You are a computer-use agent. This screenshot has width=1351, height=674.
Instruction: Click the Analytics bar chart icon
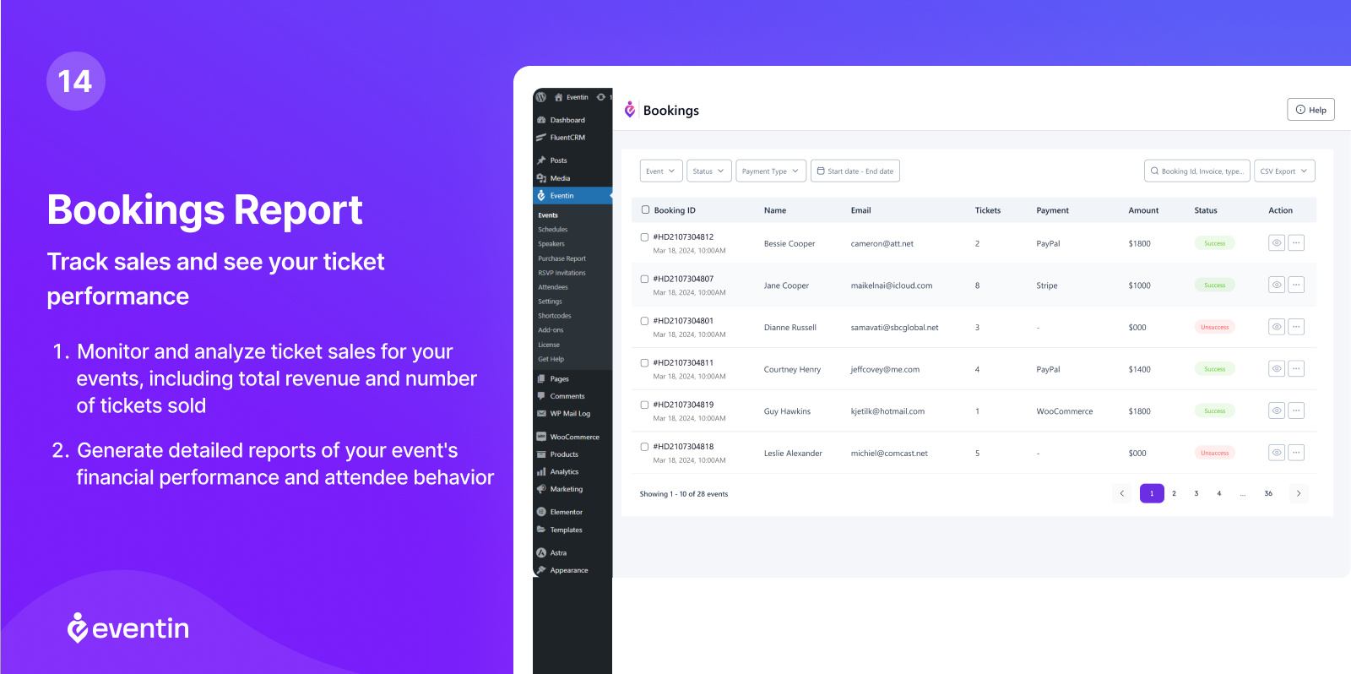541,472
